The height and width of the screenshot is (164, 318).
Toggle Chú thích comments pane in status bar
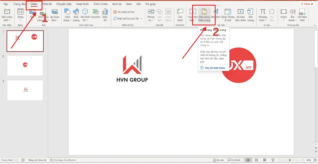234,160
